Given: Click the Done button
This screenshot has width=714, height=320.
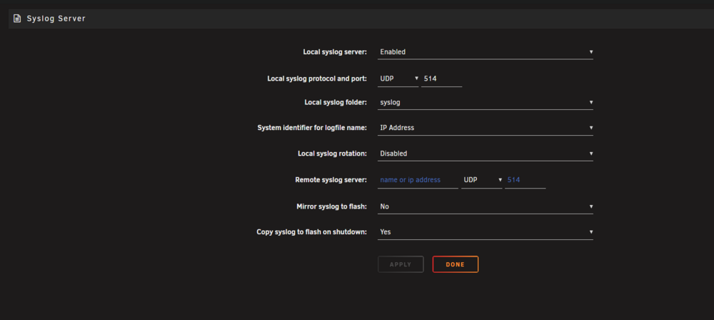Looking at the screenshot, I should tap(456, 264).
